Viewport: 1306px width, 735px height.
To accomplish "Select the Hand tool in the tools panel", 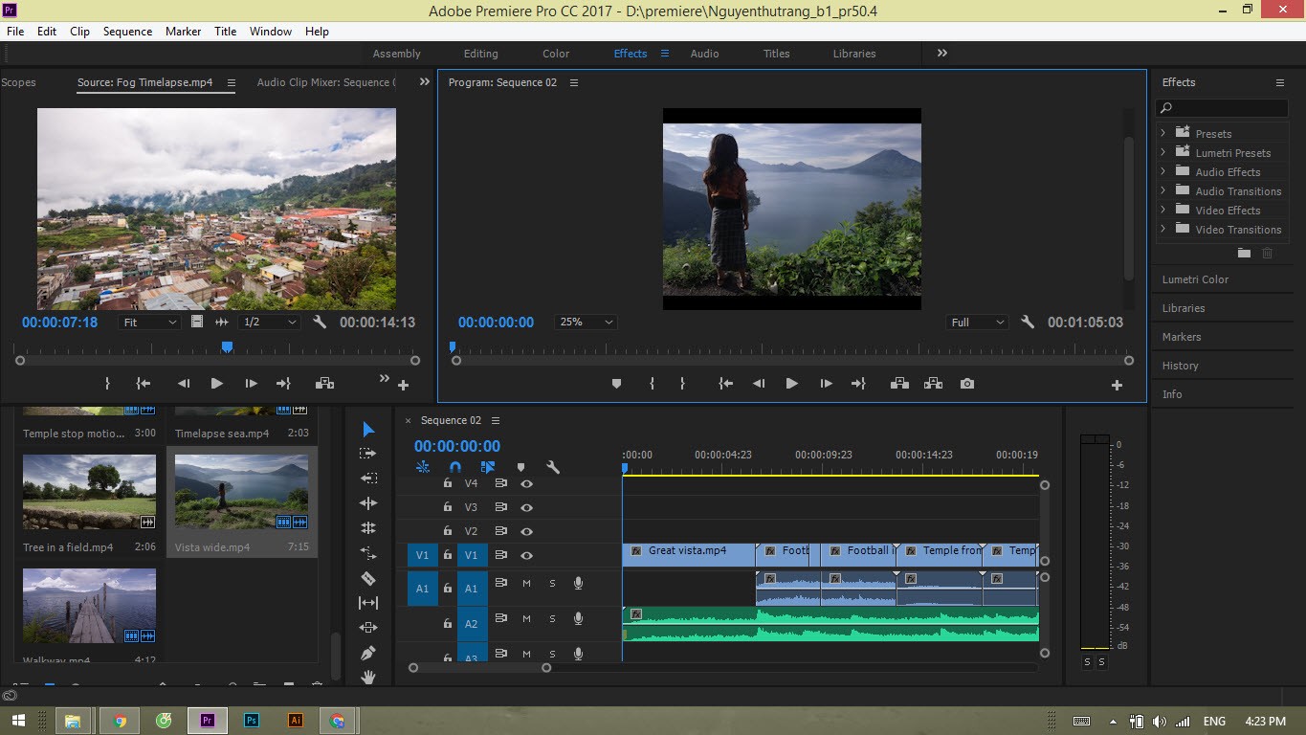I will pos(368,677).
